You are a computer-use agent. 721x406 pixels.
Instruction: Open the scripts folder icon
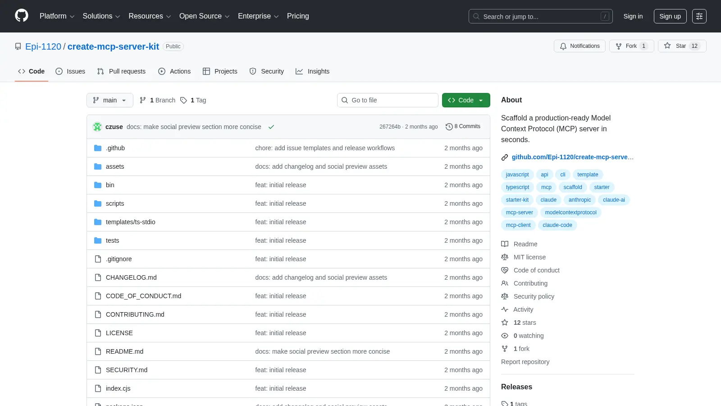click(98, 203)
